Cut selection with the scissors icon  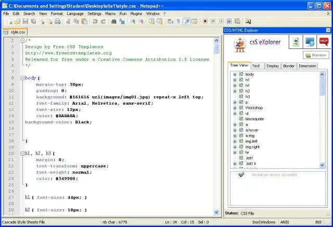(x=68, y=21)
